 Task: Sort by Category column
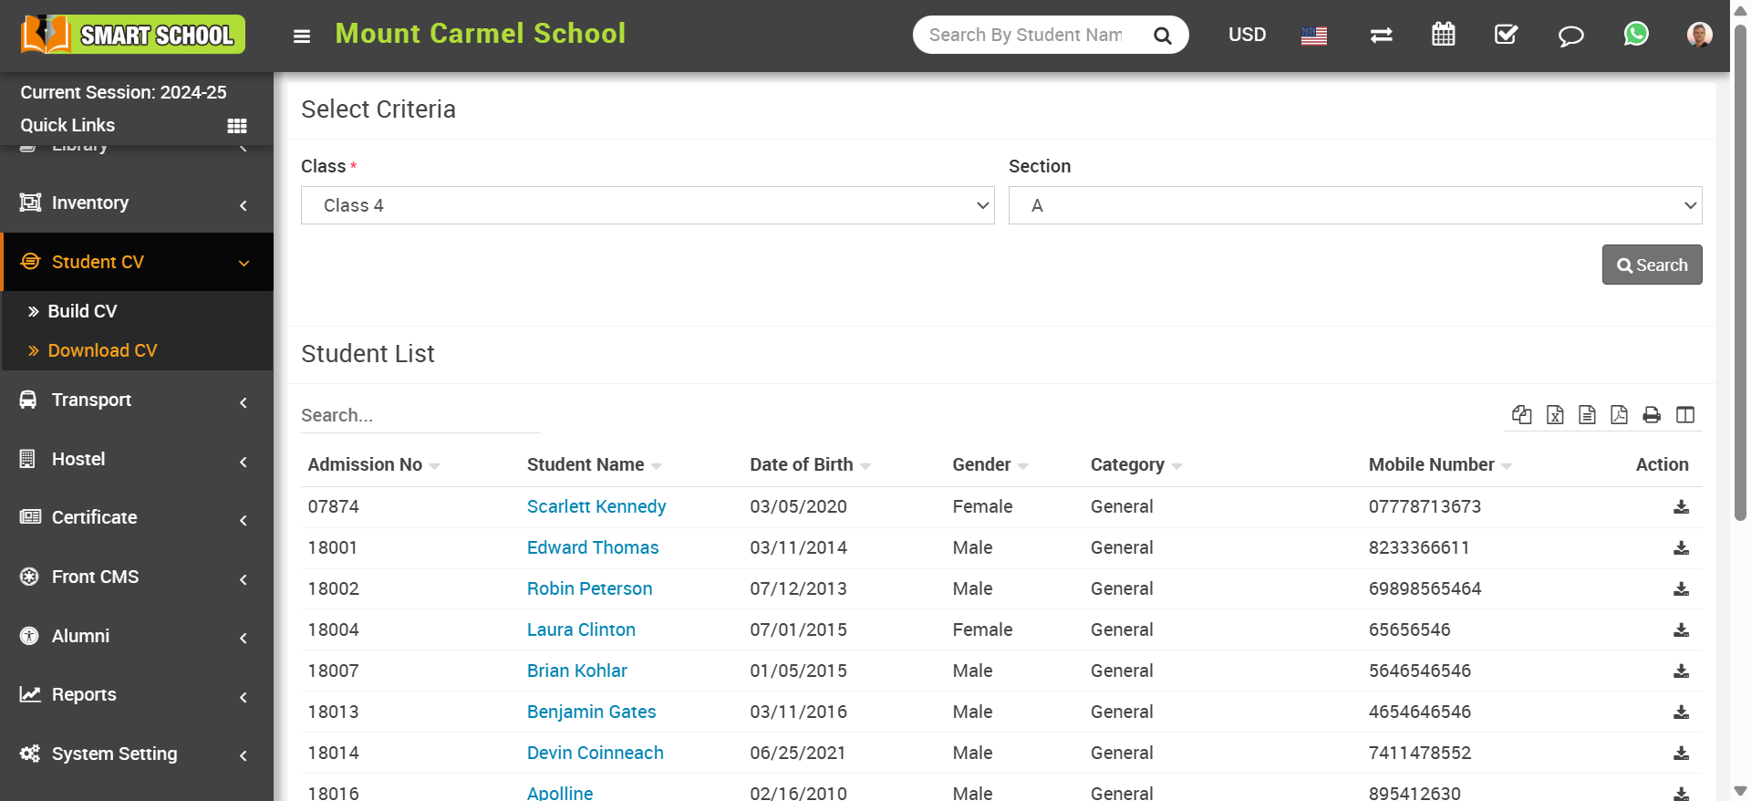pos(1136,464)
